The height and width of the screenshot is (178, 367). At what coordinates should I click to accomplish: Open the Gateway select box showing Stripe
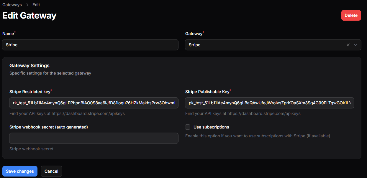266,45
